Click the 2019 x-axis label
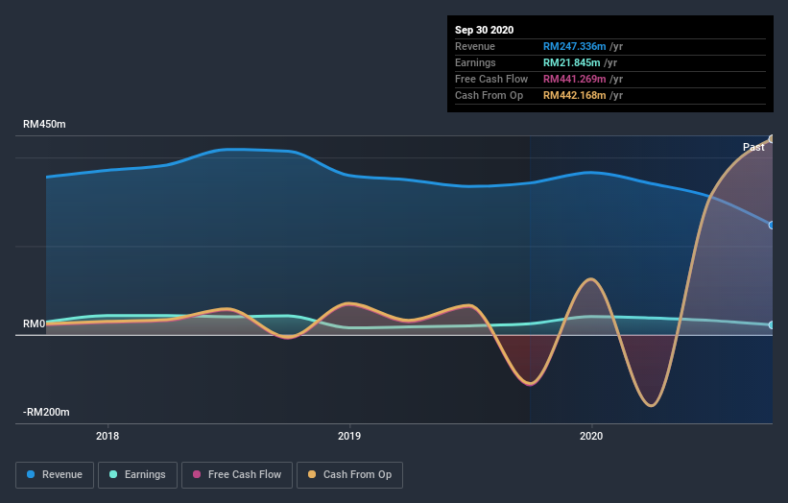 coord(349,436)
